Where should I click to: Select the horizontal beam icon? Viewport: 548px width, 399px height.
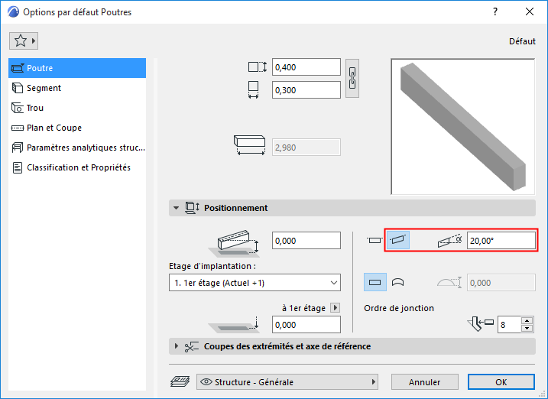coord(375,240)
